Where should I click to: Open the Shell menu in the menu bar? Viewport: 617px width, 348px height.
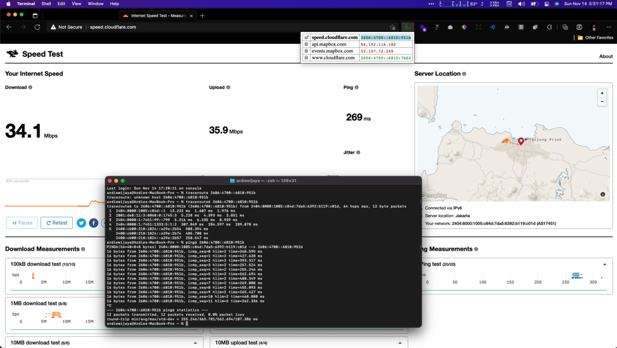(x=46, y=4)
